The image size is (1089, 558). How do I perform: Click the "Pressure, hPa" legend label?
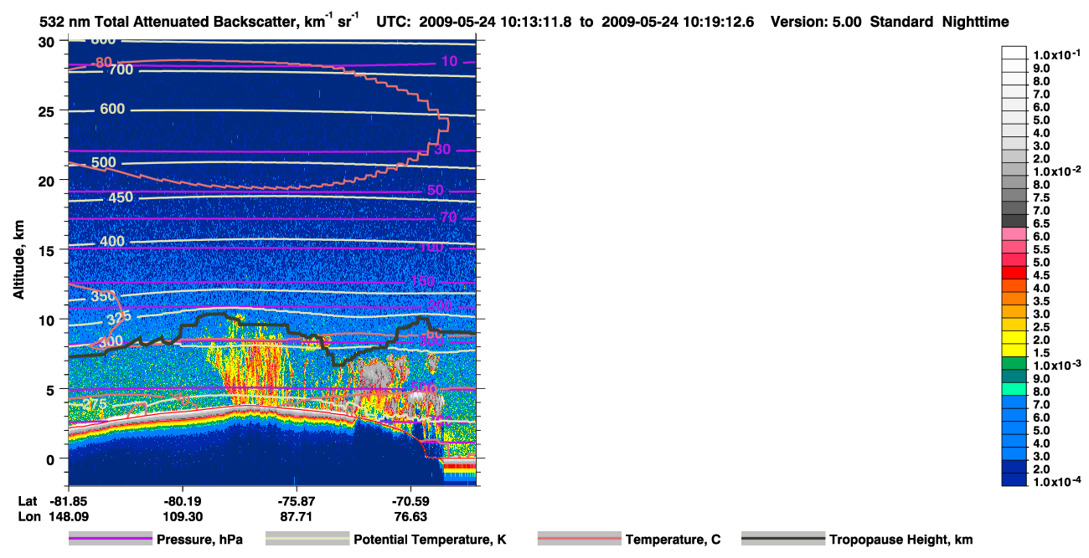pos(198,540)
